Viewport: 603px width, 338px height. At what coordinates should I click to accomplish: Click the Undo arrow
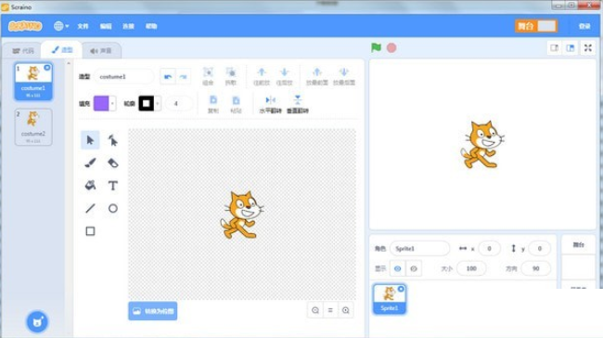click(168, 77)
